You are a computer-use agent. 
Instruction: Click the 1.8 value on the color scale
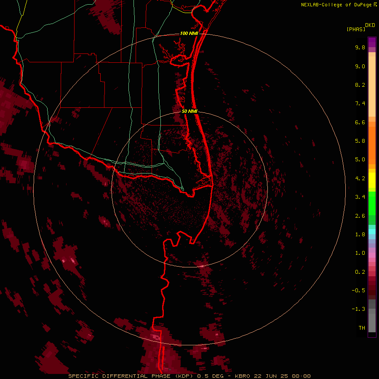[x=360, y=235]
